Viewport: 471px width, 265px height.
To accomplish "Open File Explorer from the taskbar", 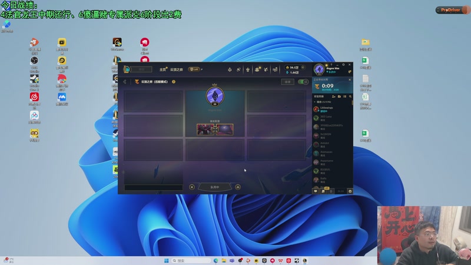I will click(224, 260).
